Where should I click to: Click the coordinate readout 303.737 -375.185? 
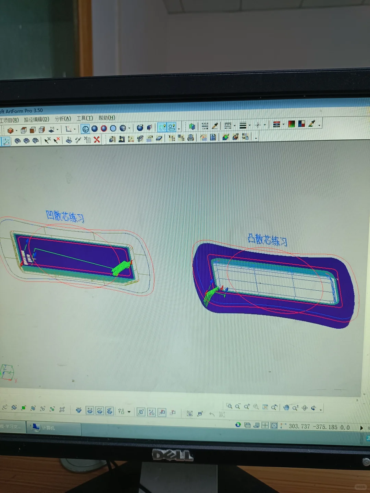tap(313, 427)
